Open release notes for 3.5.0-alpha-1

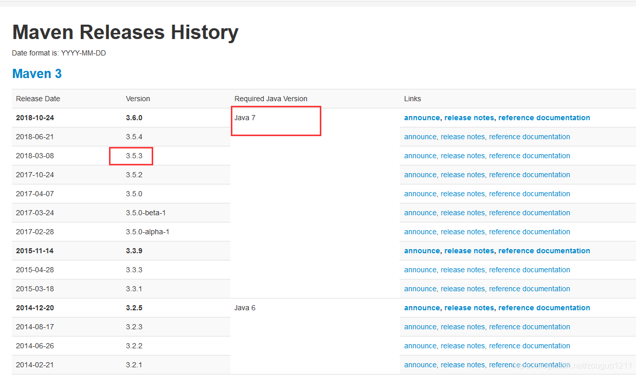pos(463,232)
